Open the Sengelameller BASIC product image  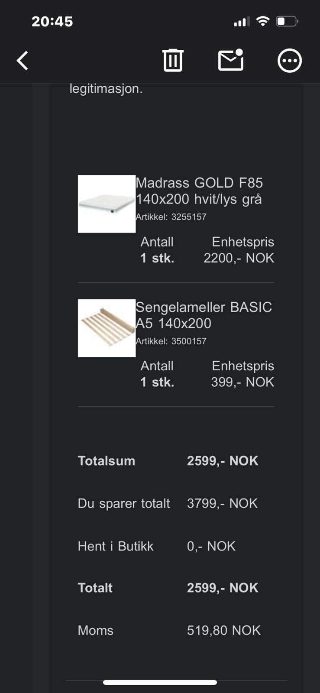point(107,328)
